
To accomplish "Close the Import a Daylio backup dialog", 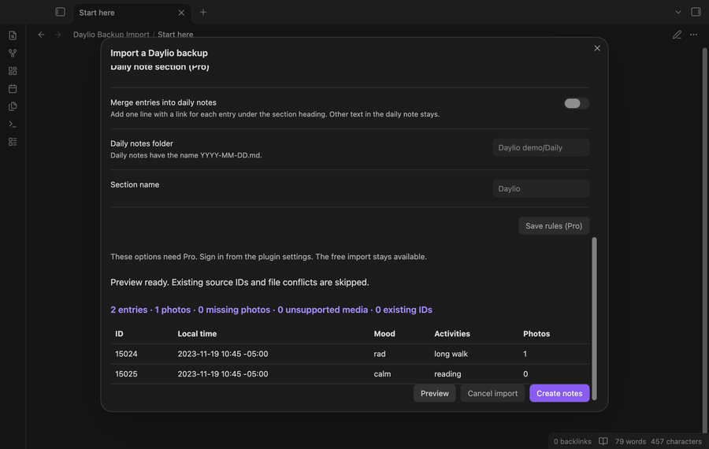I will [x=597, y=48].
